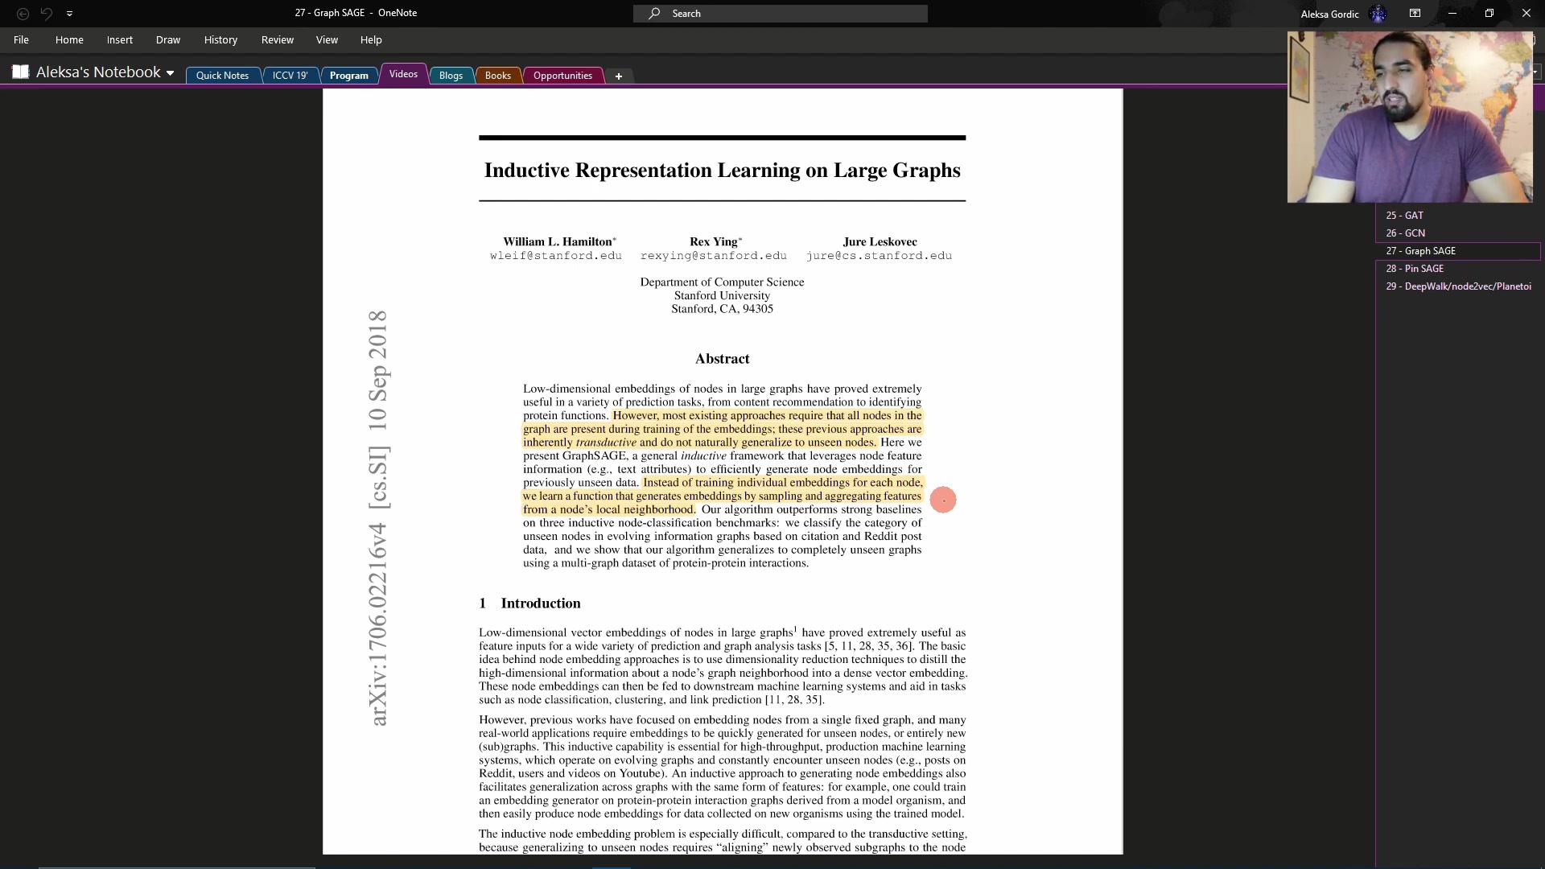Image resolution: width=1545 pixels, height=869 pixels.
Task: Open the File menu
Action: click(x=21, y=39)
